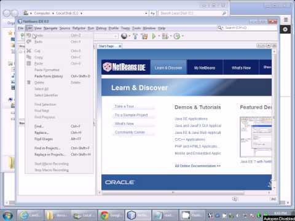Open the Debug Project dropdown arrow

pyautogui.click(x=170, y=36)
